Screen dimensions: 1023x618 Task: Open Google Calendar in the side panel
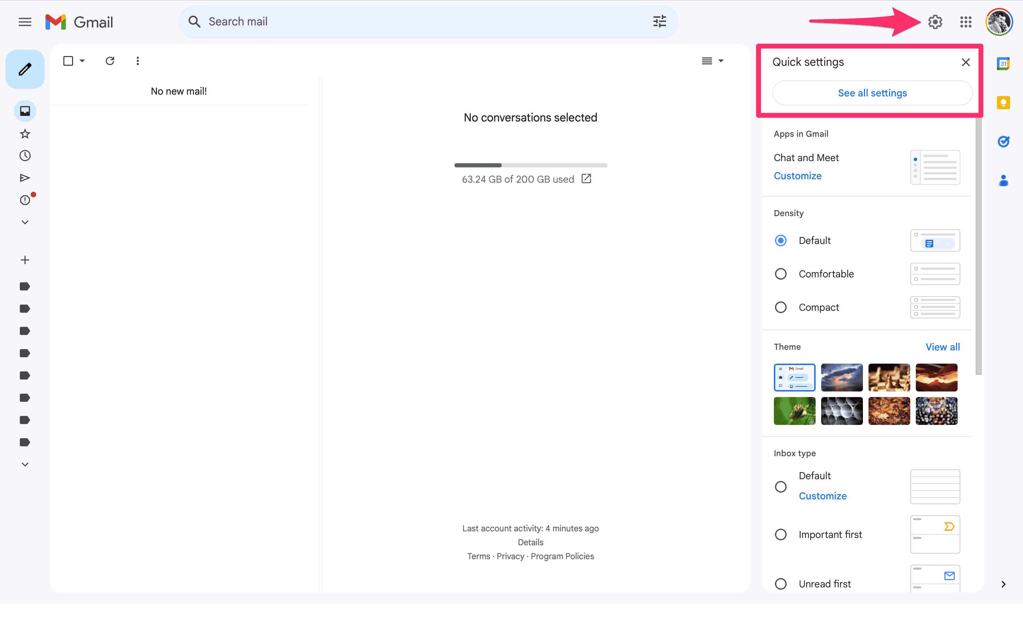[1004, 63]
